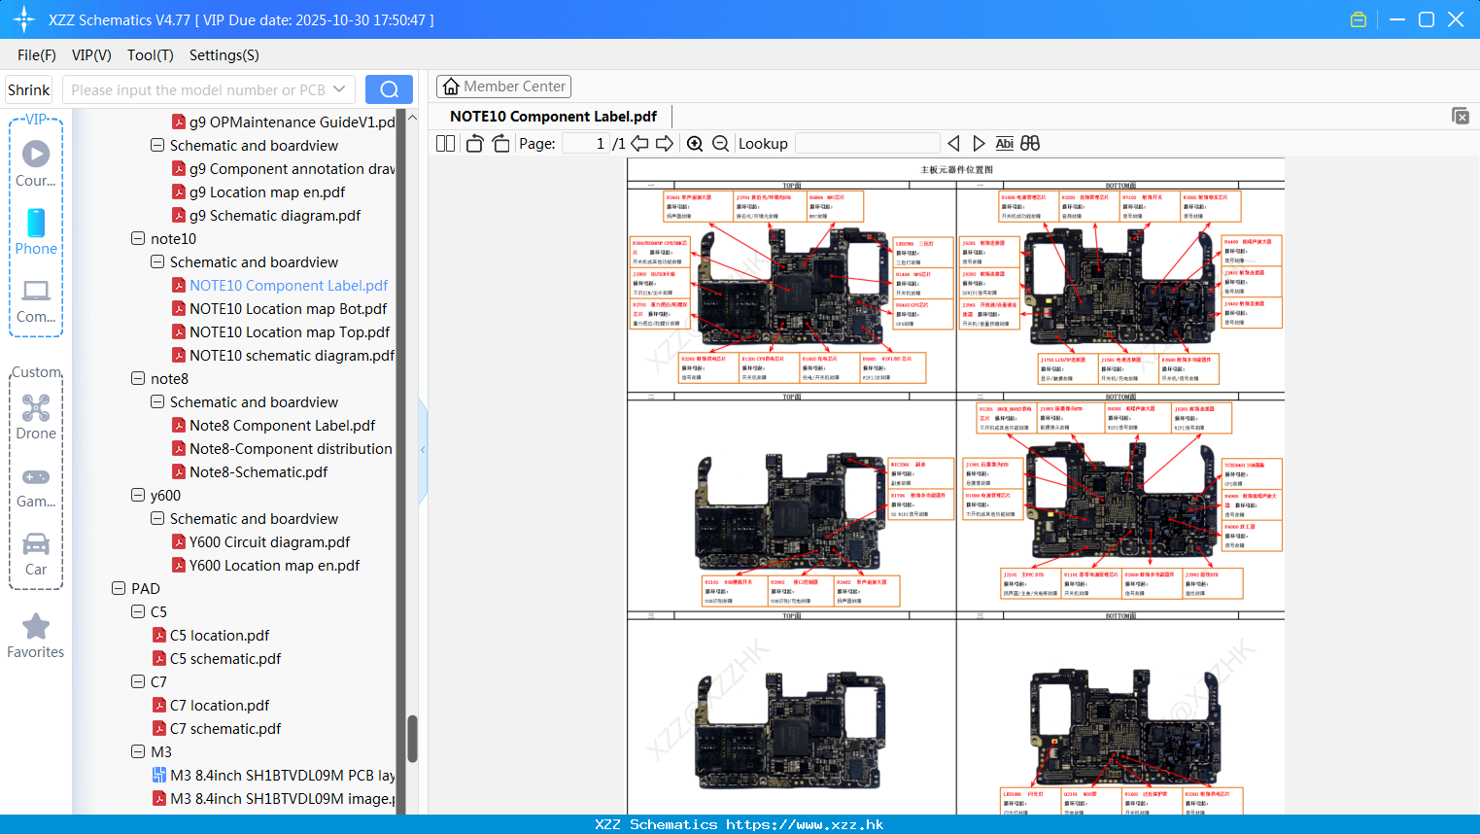
Task: Select NOTE10 Component Label.pdf in tree
Action: click(289, 286)
